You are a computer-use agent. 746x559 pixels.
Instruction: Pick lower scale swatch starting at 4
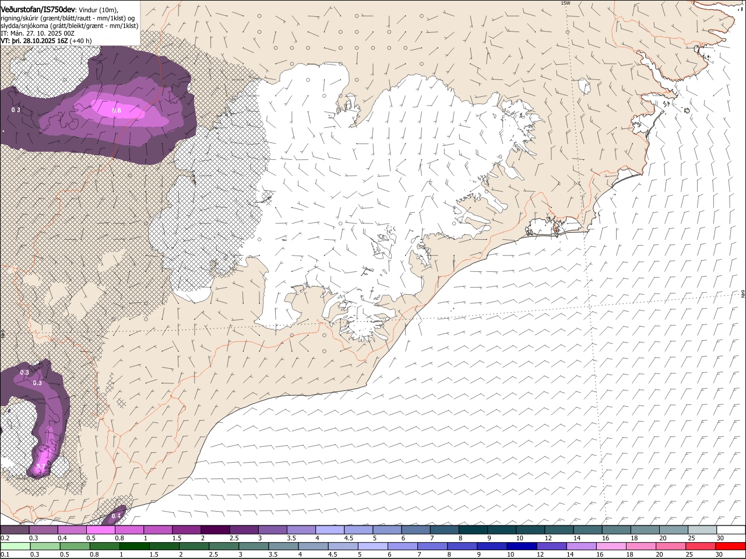(314, 547)
